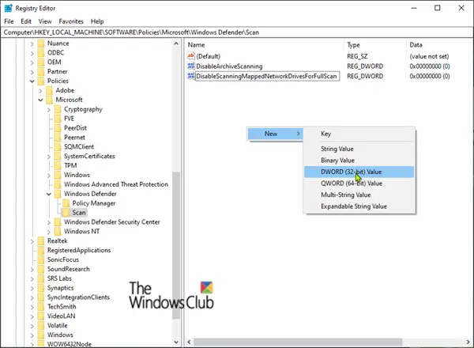Click the New context menu item

coord(275,134)
